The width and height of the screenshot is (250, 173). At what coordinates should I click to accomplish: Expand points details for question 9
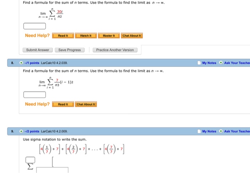(21, 131)
